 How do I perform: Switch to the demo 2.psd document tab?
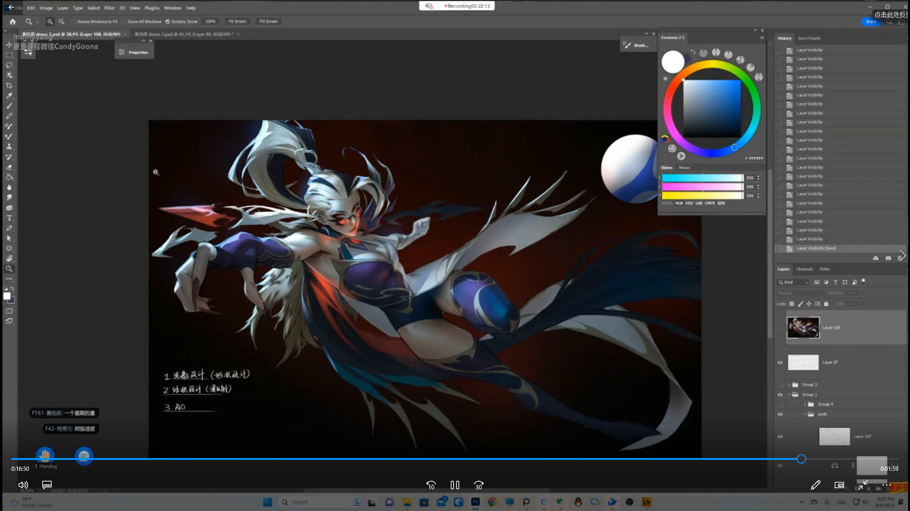[184, 34]
